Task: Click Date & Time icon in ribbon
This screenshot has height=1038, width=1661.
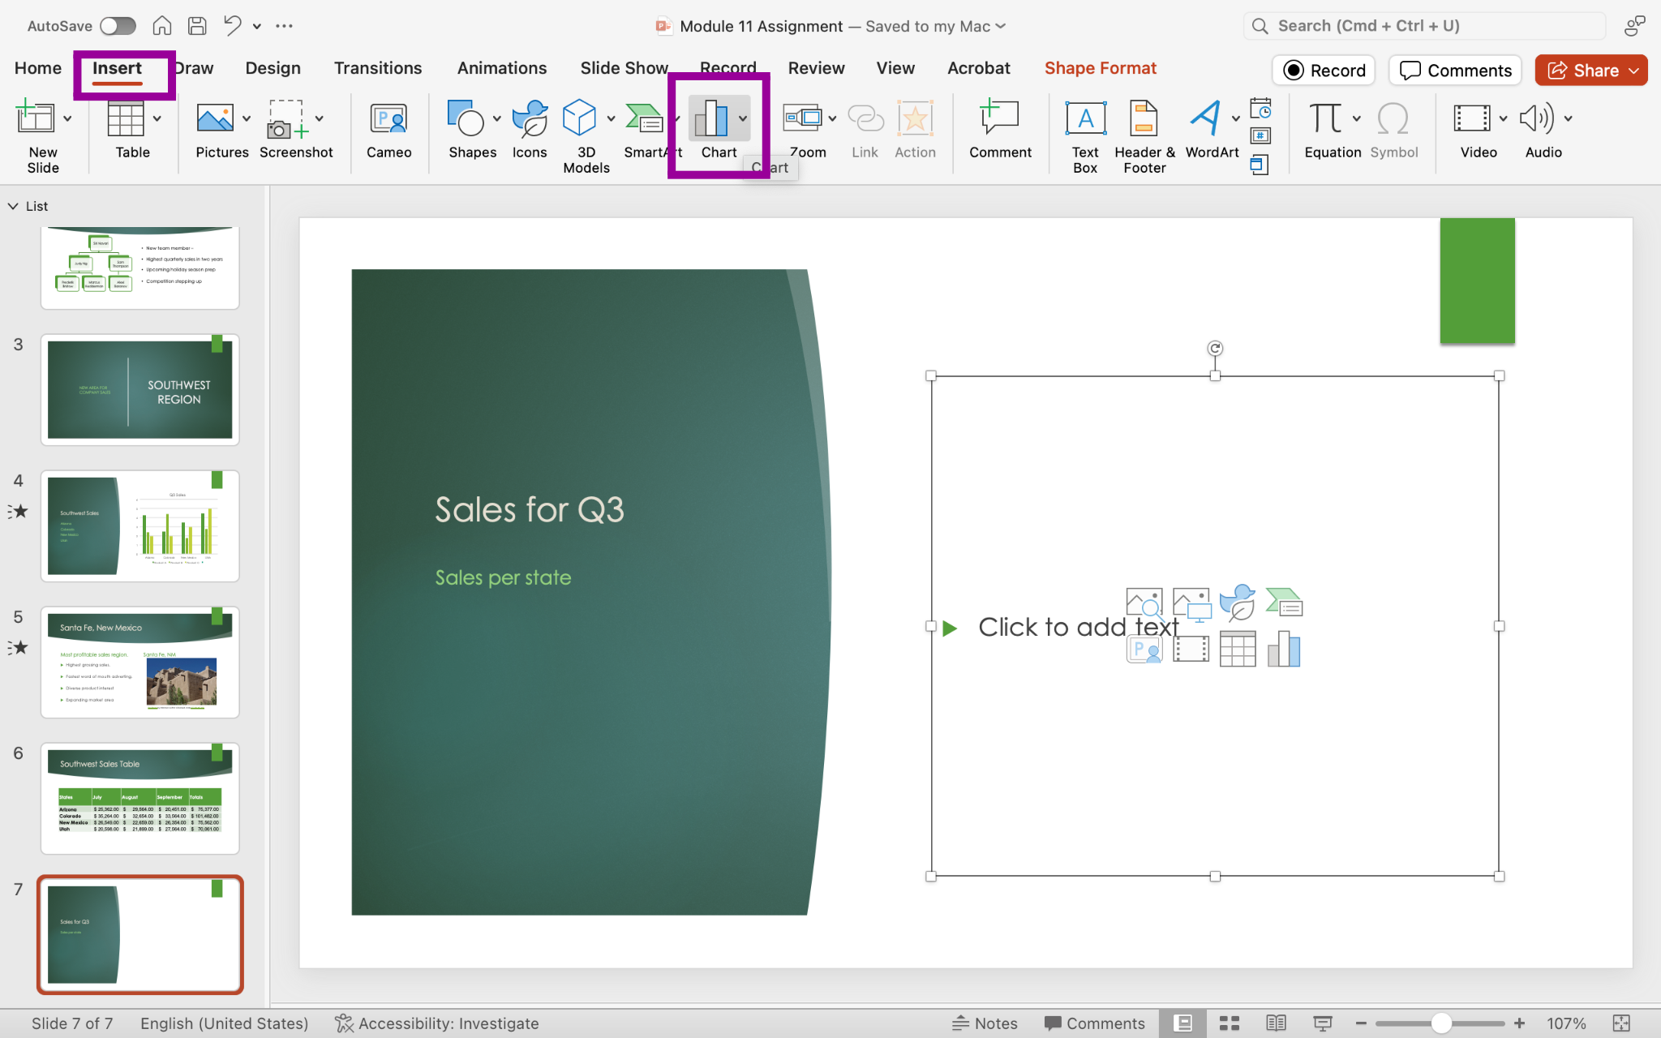Action: (1260, 108)
